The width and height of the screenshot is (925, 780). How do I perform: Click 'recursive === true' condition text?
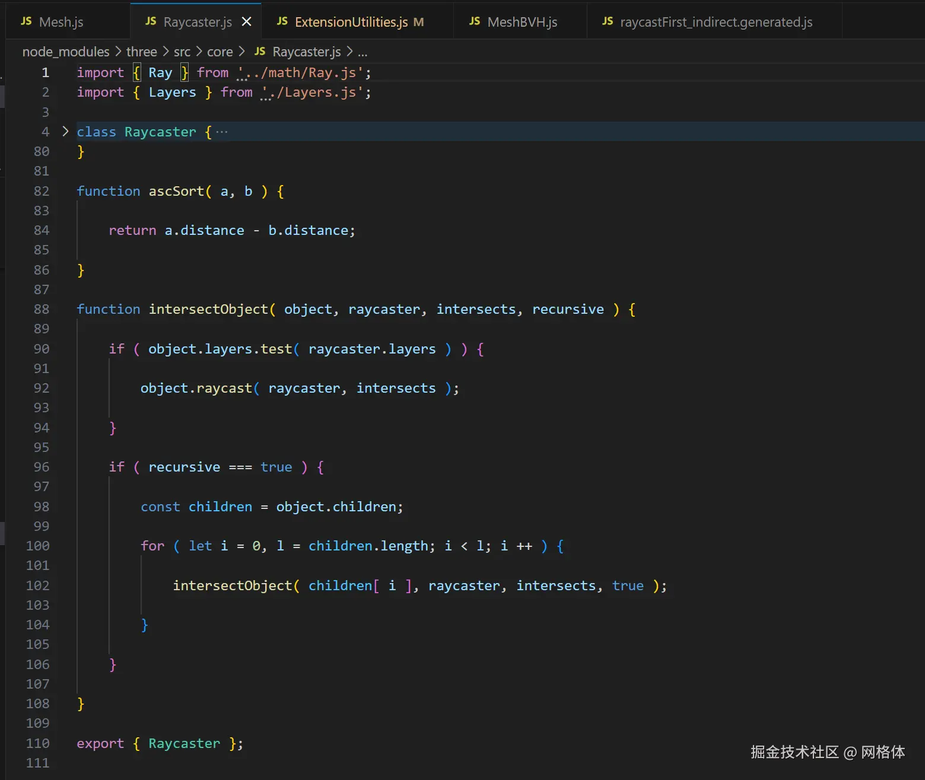(x=220, y=467)
